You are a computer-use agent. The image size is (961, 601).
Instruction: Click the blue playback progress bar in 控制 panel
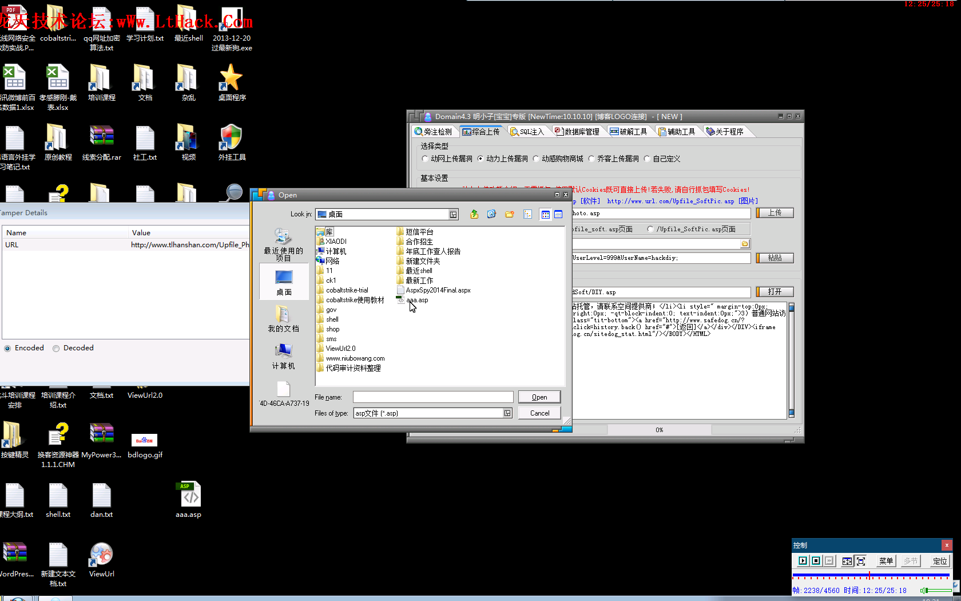tap(871, 575)
